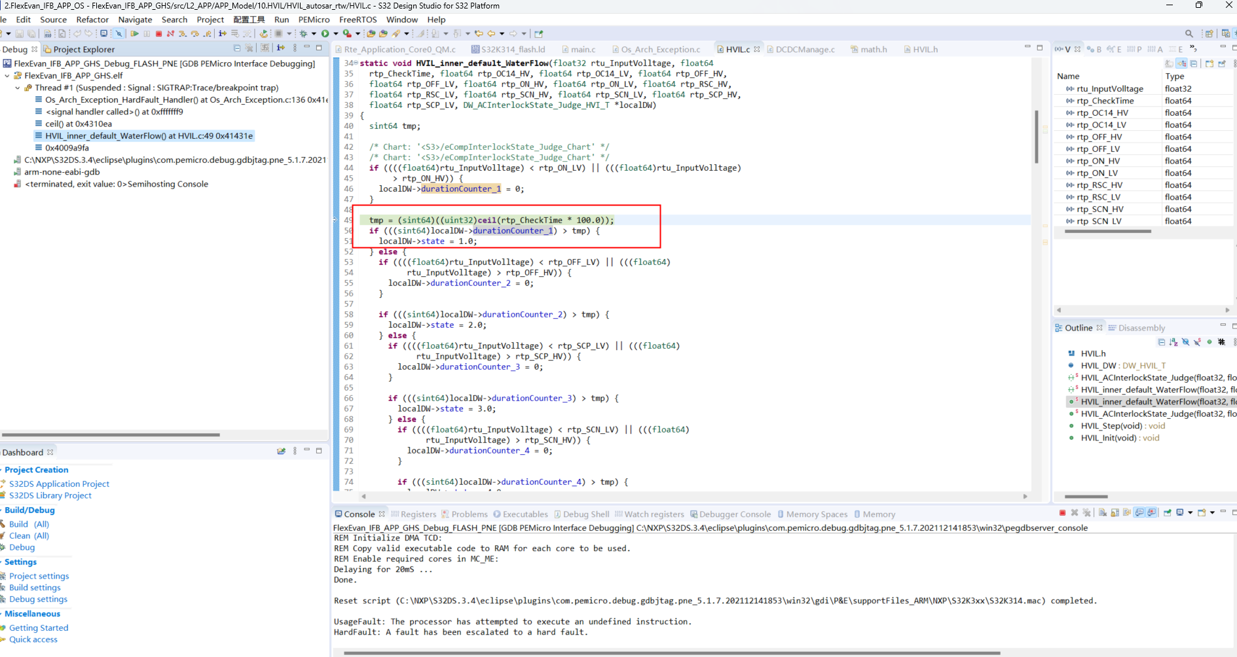The width and height of the screenshot is (1237, 657).
Task: Click the Step Into toolbar icon
Action: (x=183, y=33)
